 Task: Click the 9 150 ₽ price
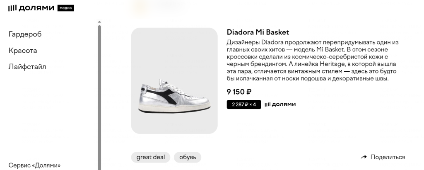click(x=239, y=92)
